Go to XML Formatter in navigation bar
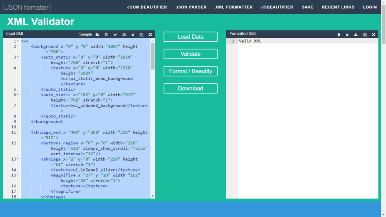386x217 pixels. (x=234, y=7)
